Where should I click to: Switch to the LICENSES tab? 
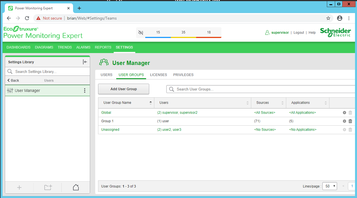coord(159,75)
